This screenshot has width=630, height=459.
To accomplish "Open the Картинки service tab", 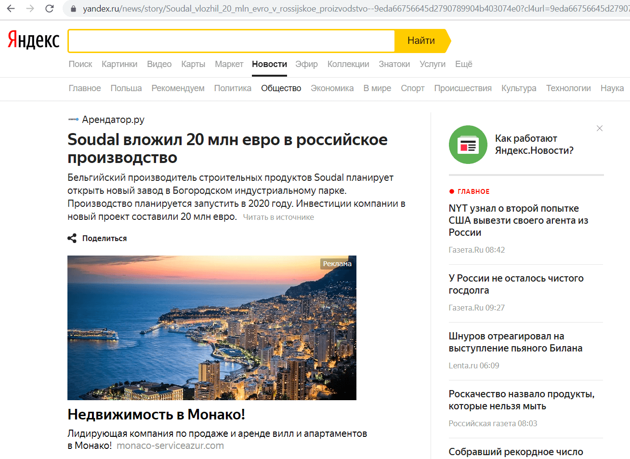I will (x=119, y=64).
